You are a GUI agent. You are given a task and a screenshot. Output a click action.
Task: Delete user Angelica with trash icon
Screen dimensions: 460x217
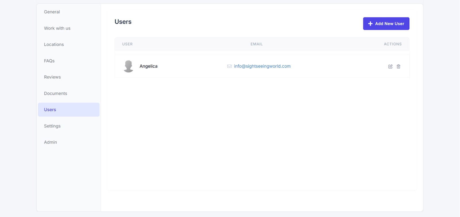coord(398,67)
